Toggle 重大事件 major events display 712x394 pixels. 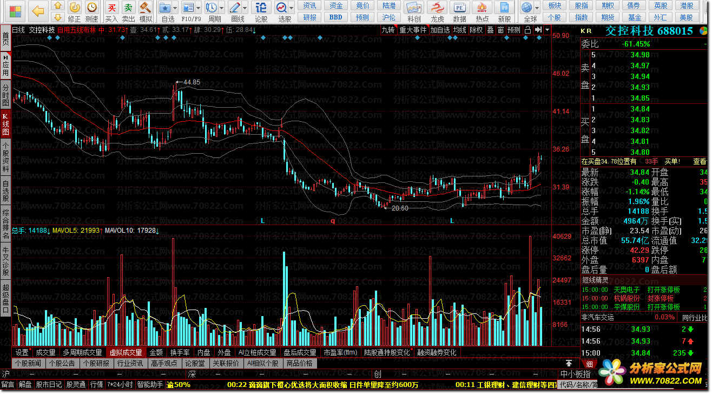click(x=413, y=30)
